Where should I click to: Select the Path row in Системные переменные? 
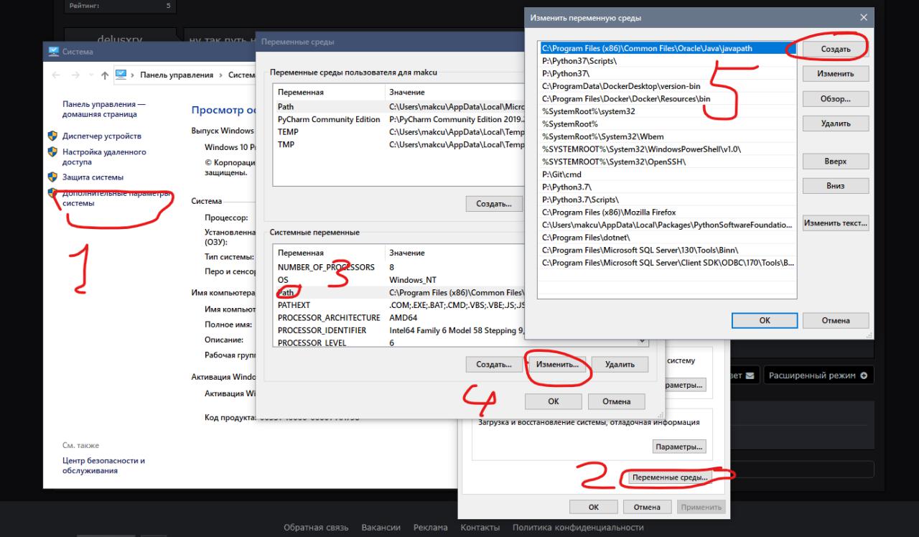286,292
